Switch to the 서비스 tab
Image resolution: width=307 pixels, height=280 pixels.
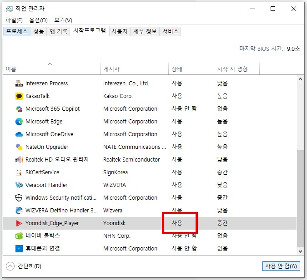[171, 31]
